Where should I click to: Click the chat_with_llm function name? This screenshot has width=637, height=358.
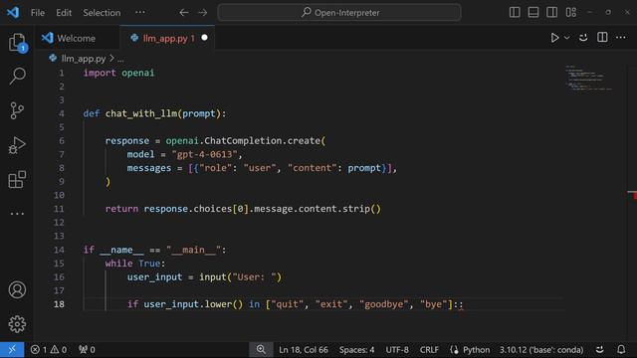[141, 113]
